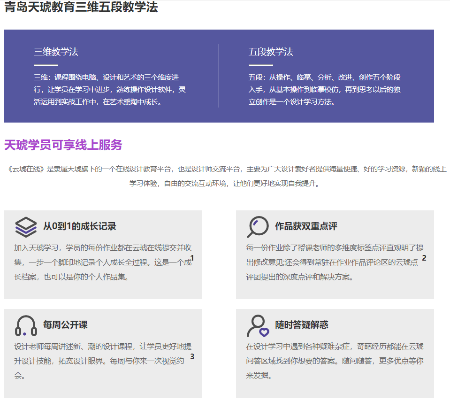The image size is (450, 409).
Task: Click the purple 天琥学员可享线上服务 heading
Action: [x=63, y=145]
